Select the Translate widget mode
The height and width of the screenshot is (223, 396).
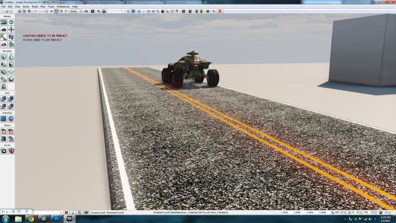pyautogui.click(x=51, y=11)
